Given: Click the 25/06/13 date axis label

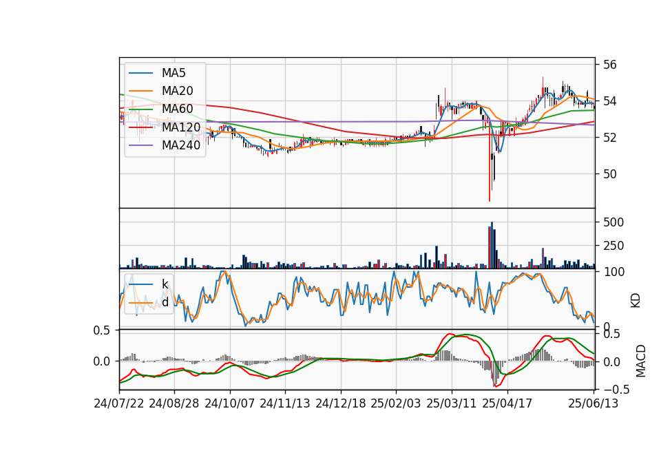Looking at the screenshot, I should 594,403.
